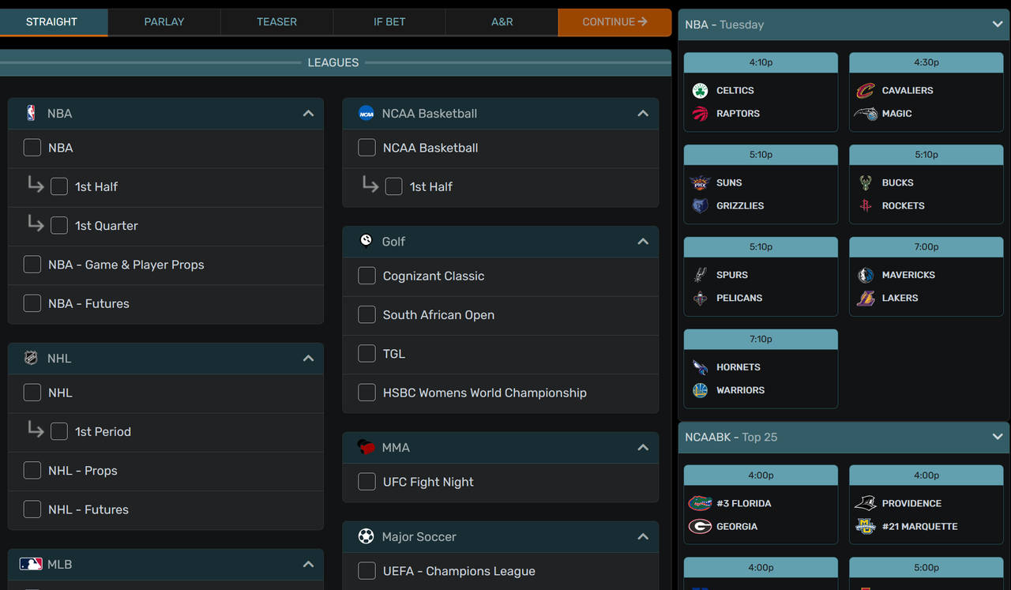Click the Cavaliers team logo
Viewport: 1011px width, 590px height.
[866, 90]
